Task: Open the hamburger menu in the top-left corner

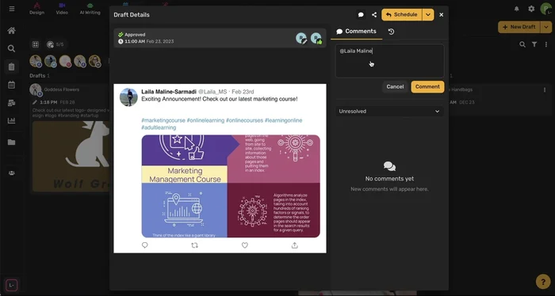Action: click(12, 9)
